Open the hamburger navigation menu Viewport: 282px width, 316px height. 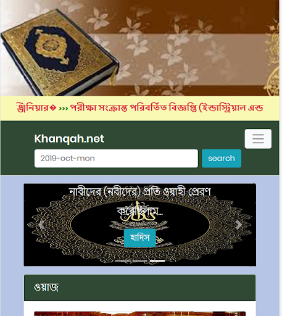258,139
